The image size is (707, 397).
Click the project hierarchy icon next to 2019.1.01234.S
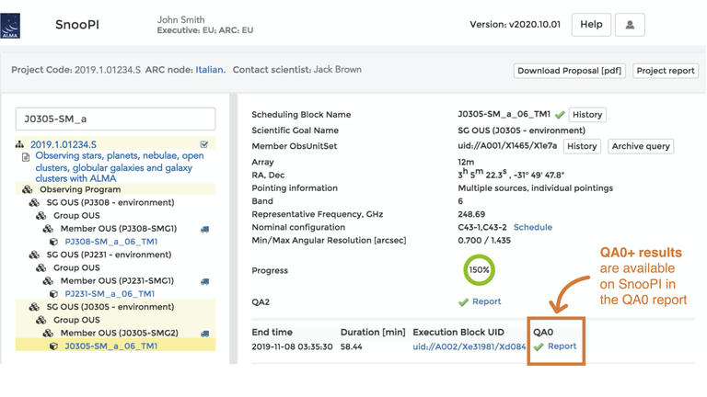(x=19, y=144)
